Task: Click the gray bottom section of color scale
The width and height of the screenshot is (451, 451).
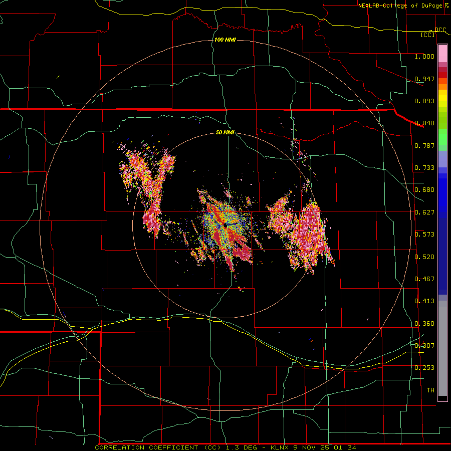Action: click(x=442, y=348)
